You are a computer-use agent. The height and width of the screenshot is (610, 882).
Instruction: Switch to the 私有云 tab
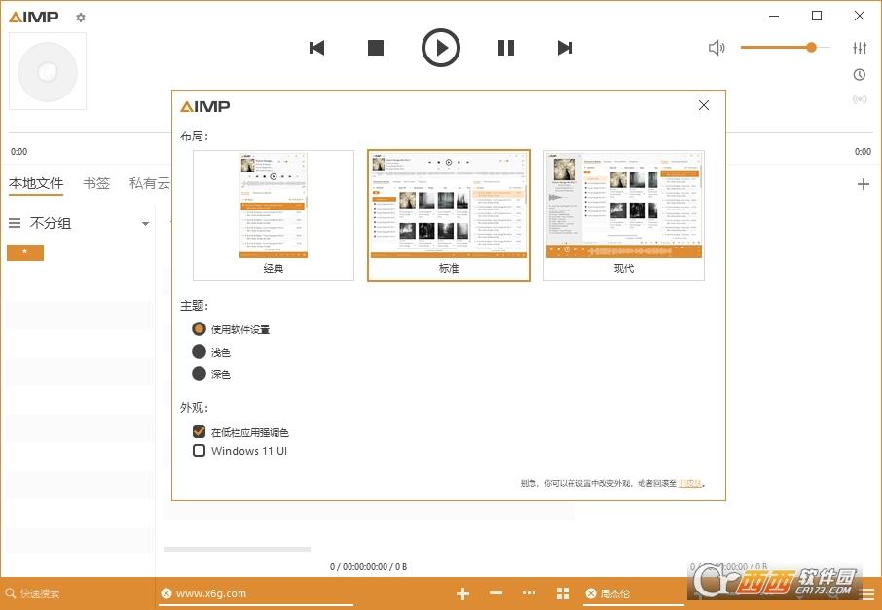point(150,183)
